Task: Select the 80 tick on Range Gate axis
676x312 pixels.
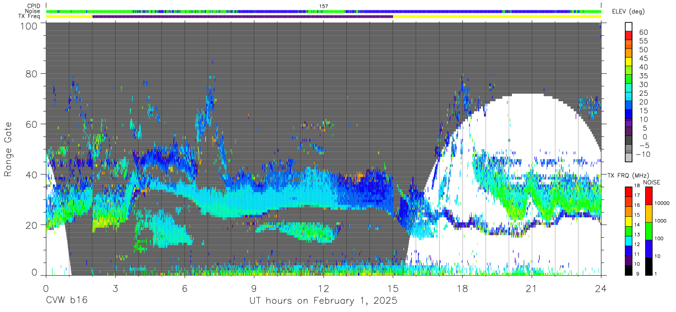Action: 31,74
